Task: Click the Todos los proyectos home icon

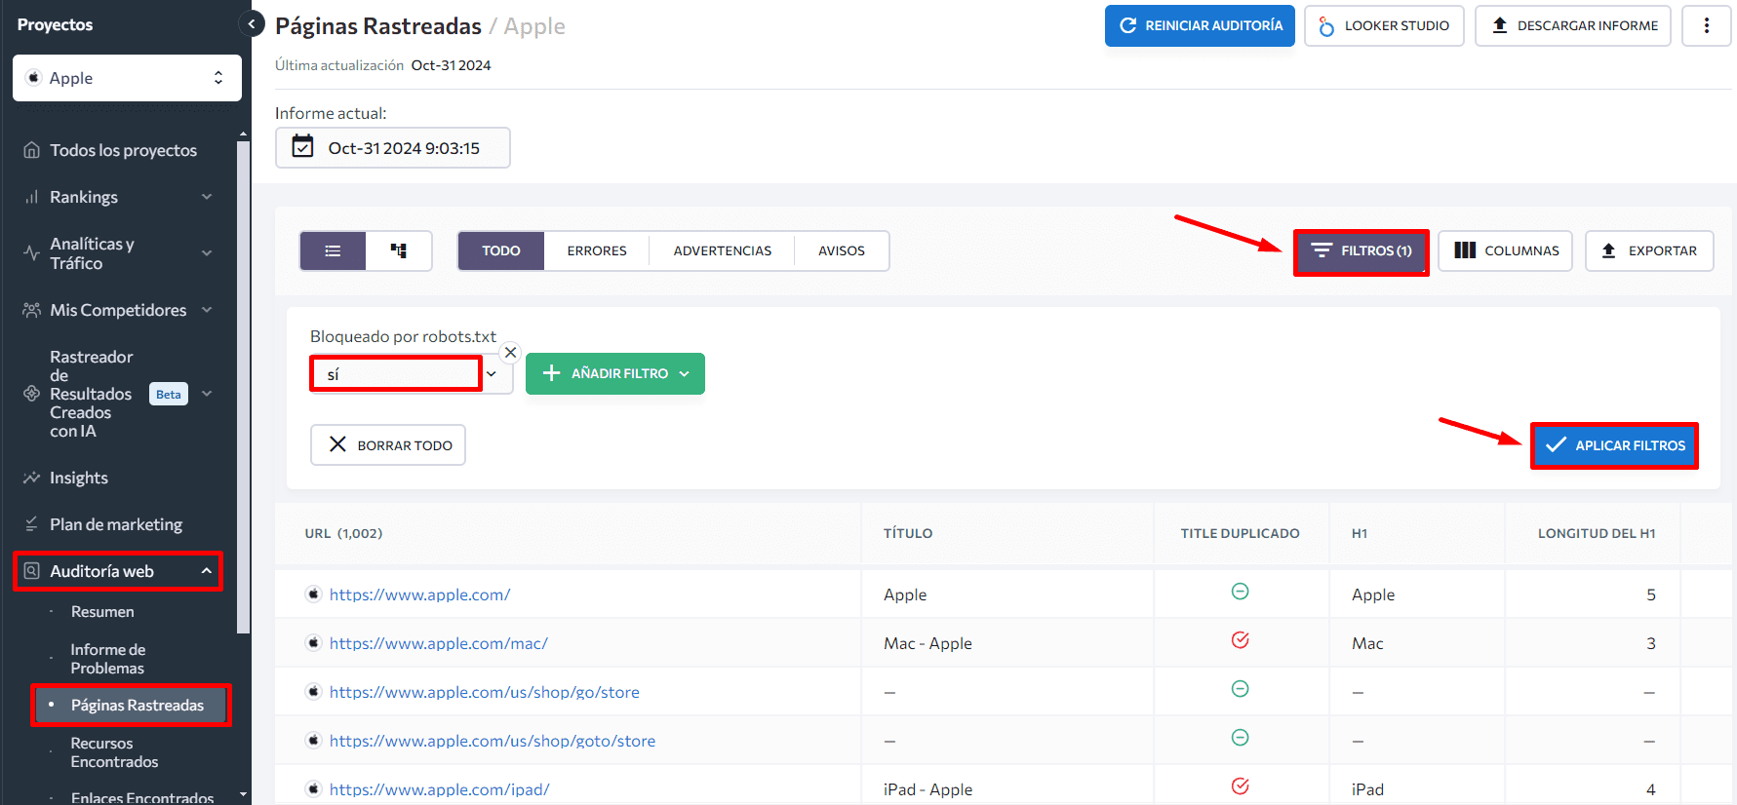Action: click(31, 150)
